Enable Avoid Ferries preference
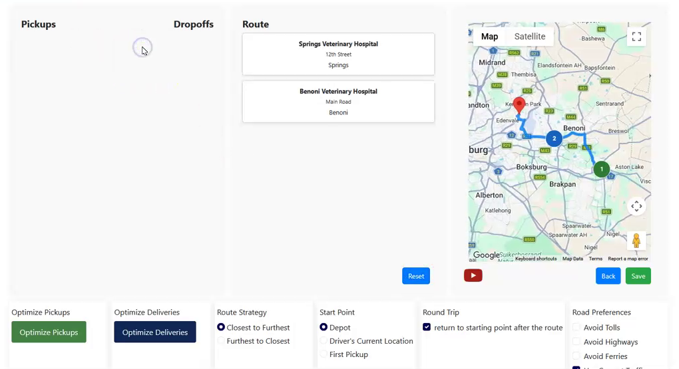This screenshot has width=679, height=369. pyautogui.click(x=576, y=356)
